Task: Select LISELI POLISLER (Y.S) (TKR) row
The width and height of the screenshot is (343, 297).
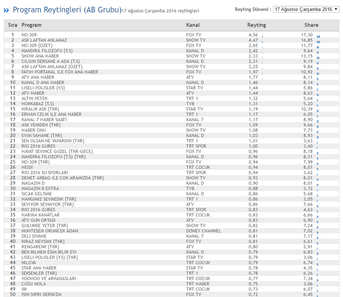Action: pyautogui.click(x=172, y=257)
